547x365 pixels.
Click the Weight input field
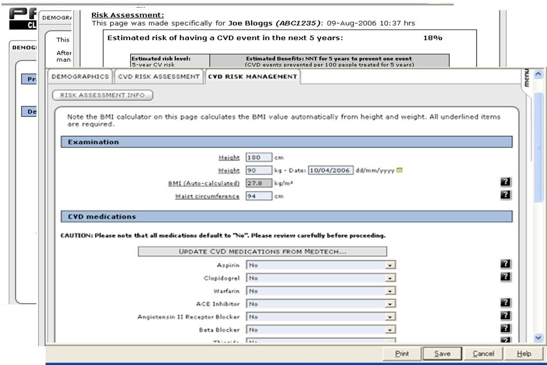tap(259, 170)
